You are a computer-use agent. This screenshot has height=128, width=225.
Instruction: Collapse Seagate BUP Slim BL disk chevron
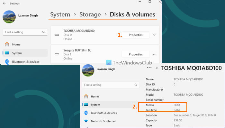pos(154,54)
